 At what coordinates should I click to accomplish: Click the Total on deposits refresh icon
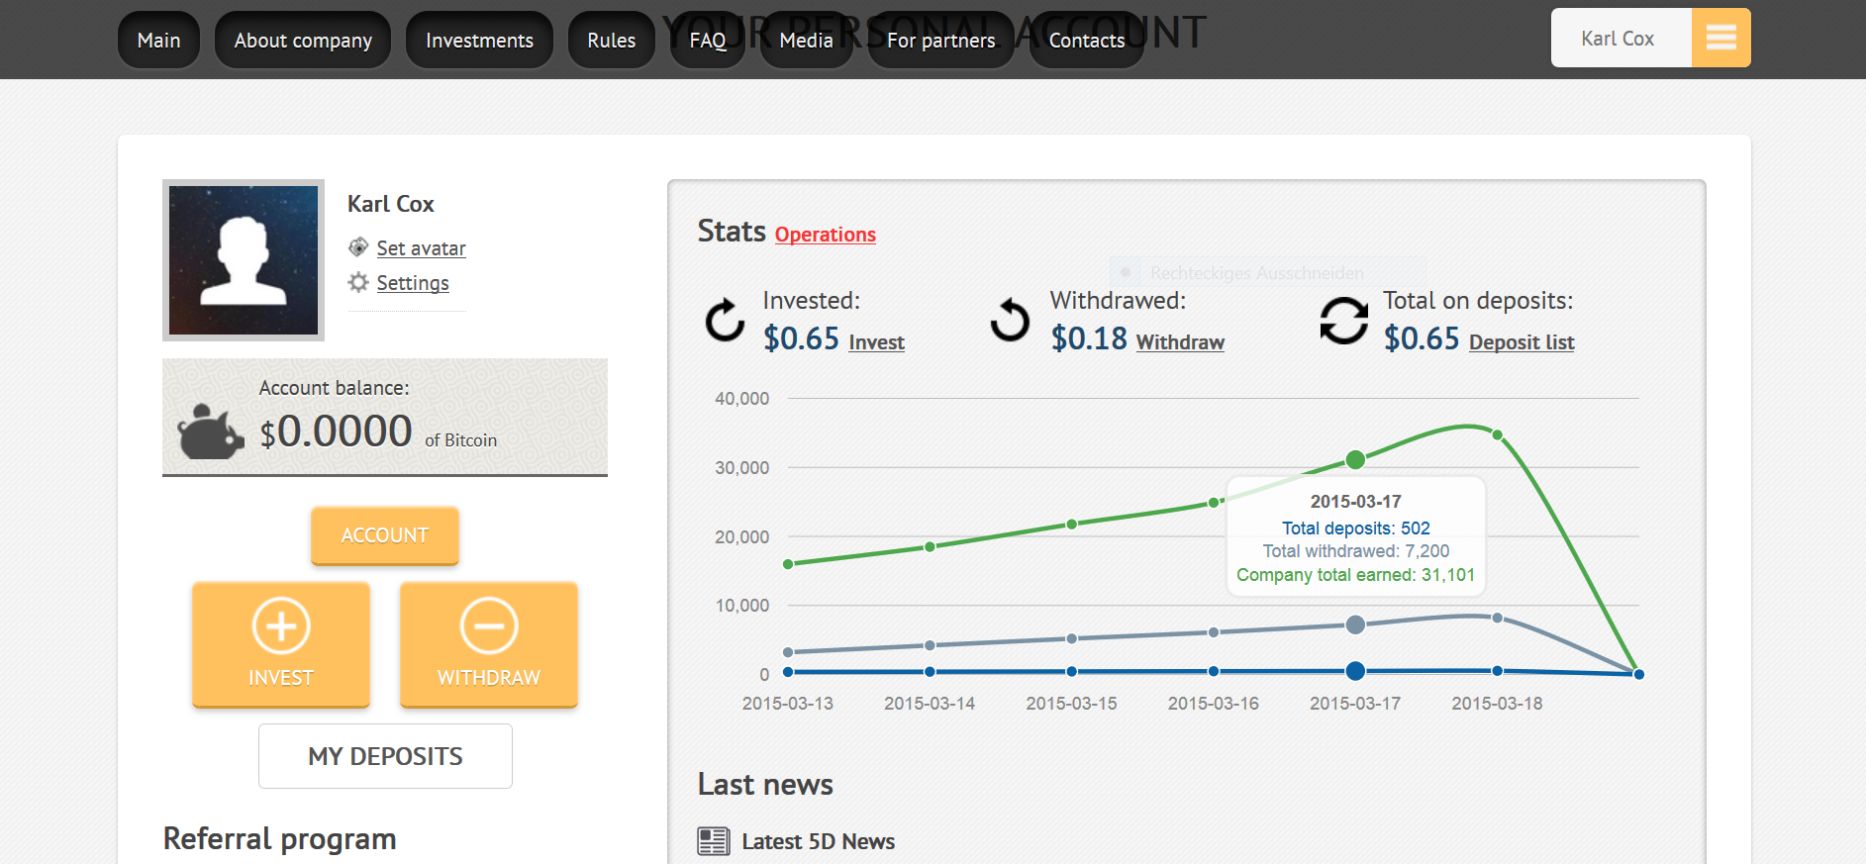pos(1344,321)
